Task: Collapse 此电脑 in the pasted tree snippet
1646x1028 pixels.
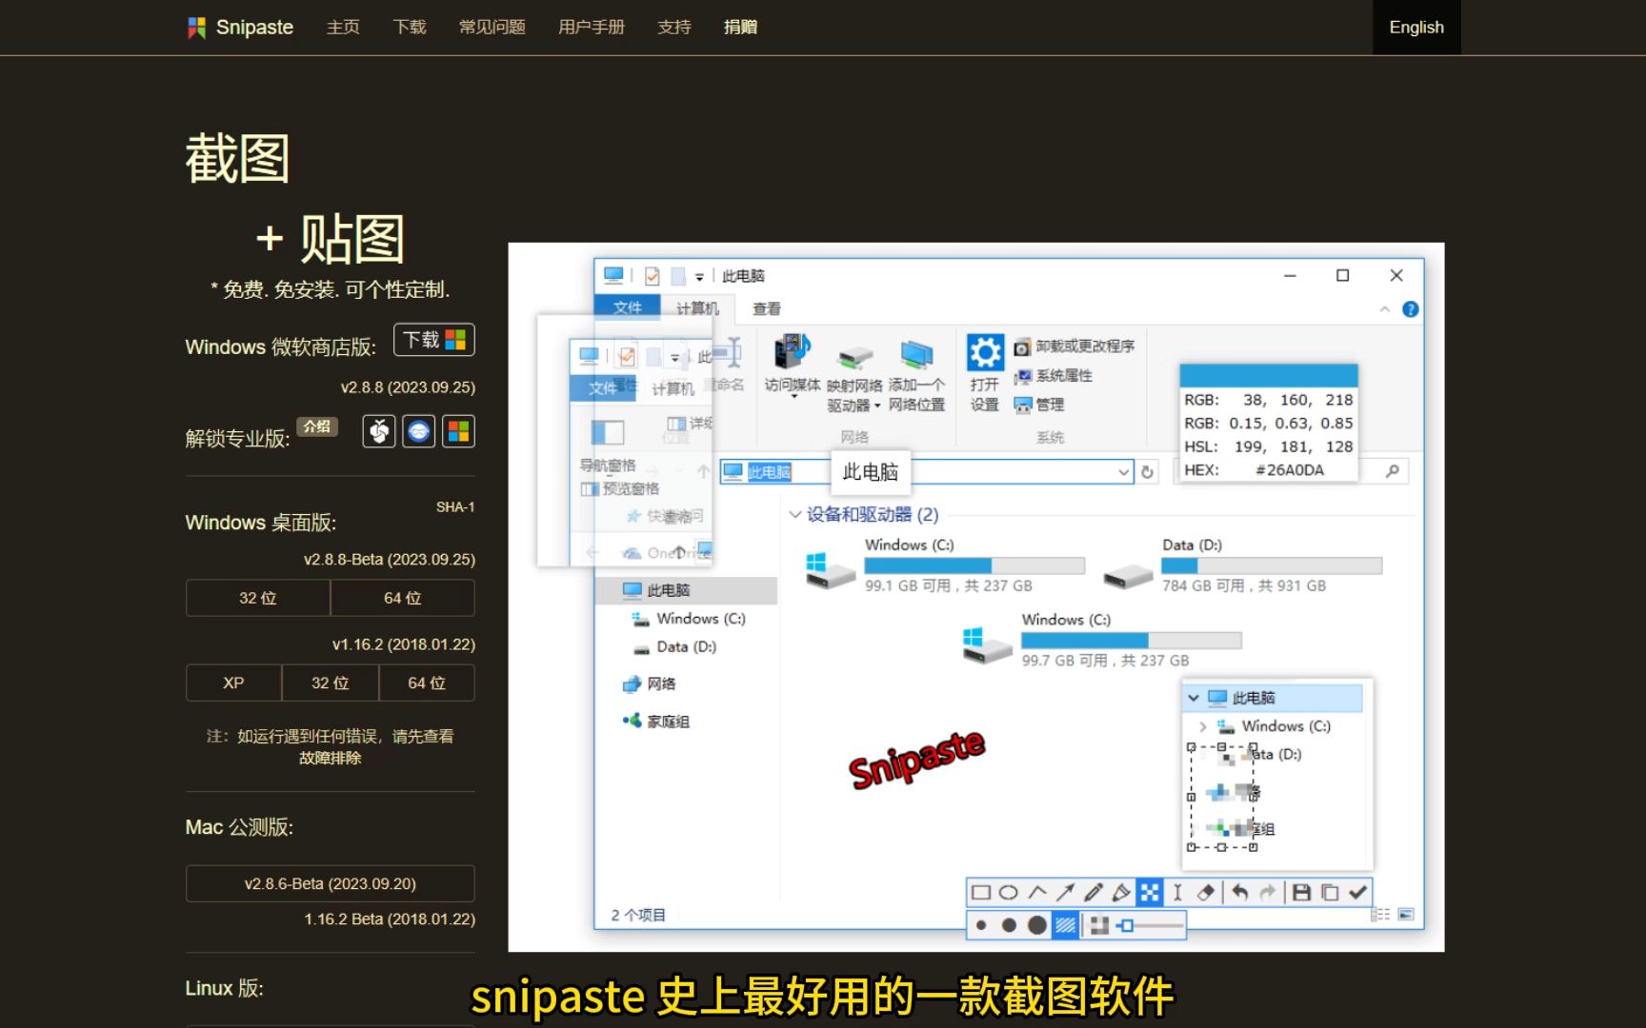Action: 1194,698
